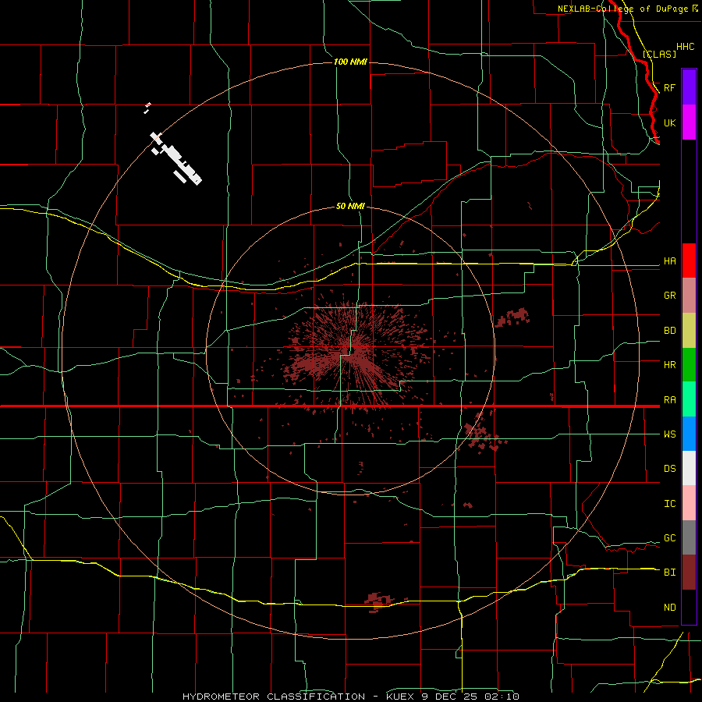Click the 50 NMI range ring label

[350, 206]
